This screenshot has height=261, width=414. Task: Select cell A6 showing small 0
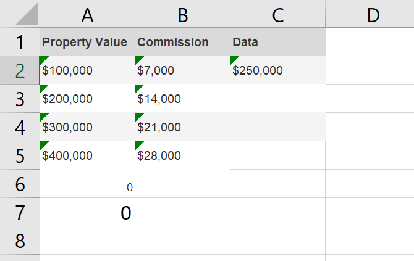click(87, 184)
